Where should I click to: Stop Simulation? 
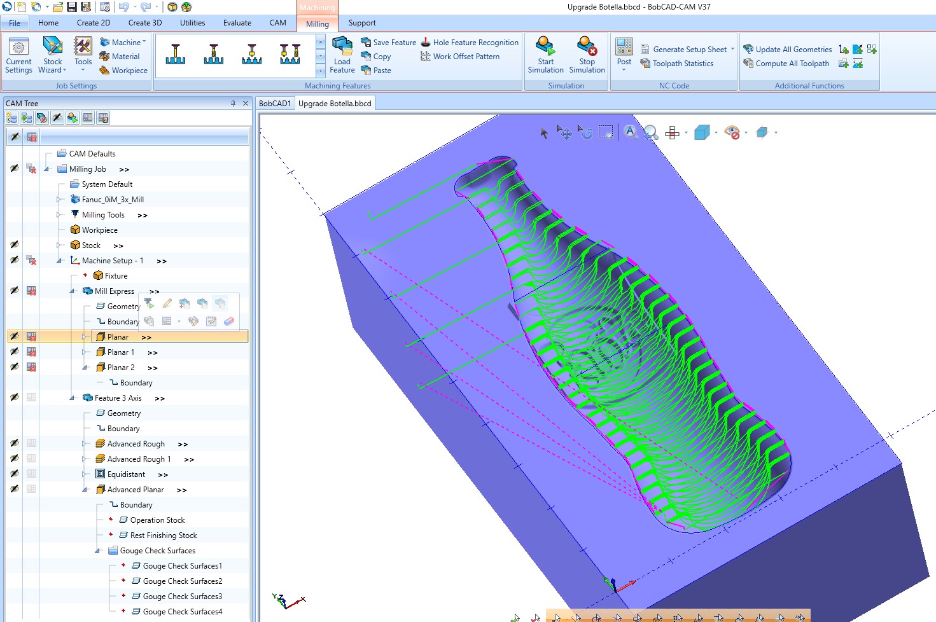587,55
